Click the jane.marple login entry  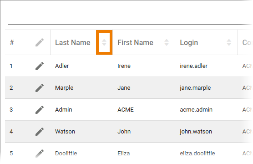(195, 88)
